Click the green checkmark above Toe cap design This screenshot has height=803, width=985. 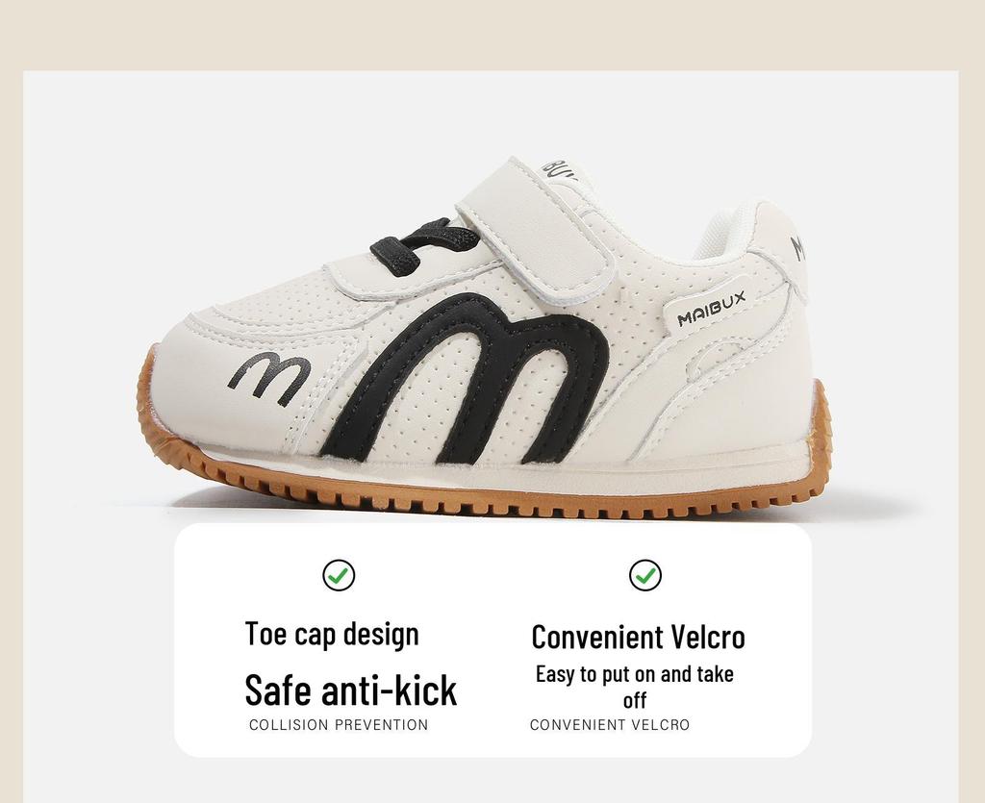click(339, 575)
